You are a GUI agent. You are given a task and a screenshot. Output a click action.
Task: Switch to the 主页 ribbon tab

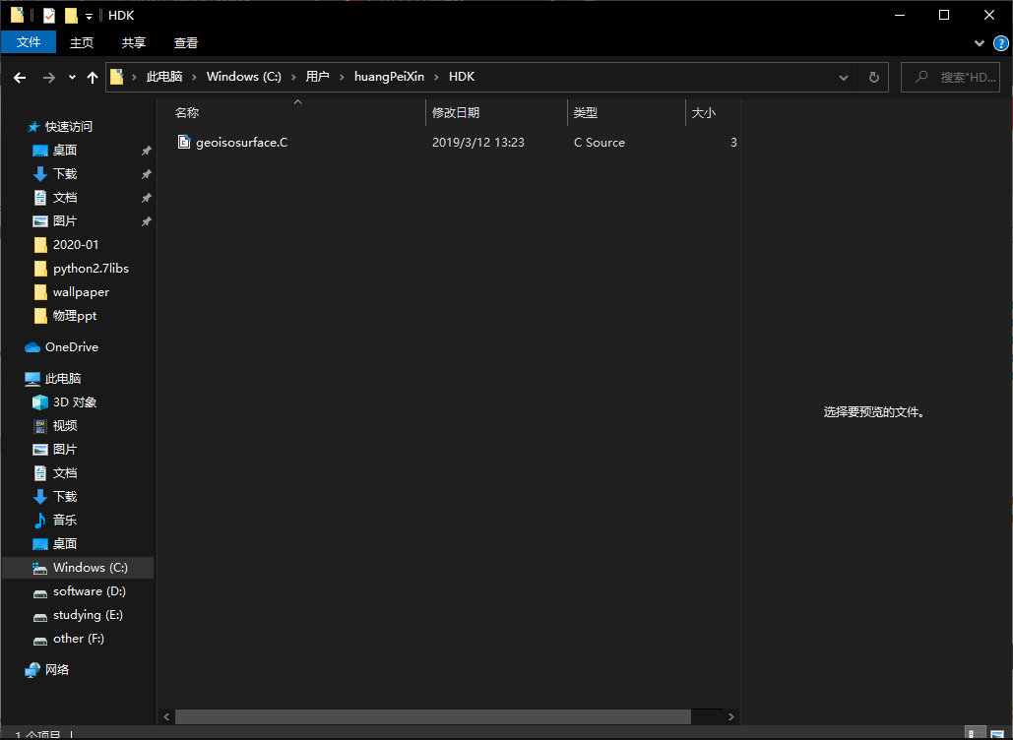pyautogui.click(x=82, y=42)
